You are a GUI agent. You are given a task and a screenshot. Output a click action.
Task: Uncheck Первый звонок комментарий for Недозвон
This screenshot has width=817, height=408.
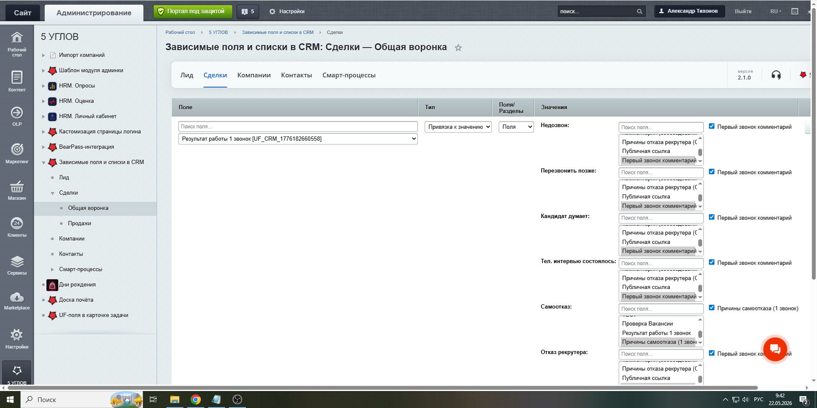711,126
